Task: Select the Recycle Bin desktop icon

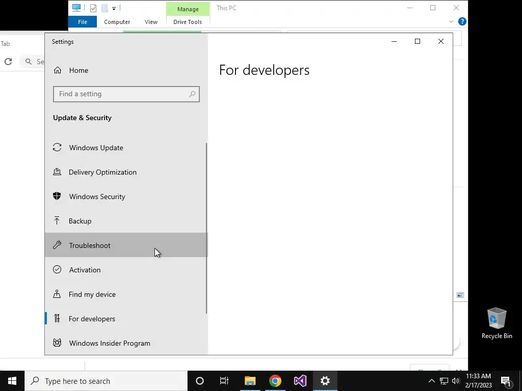Action: pos(497,323)
